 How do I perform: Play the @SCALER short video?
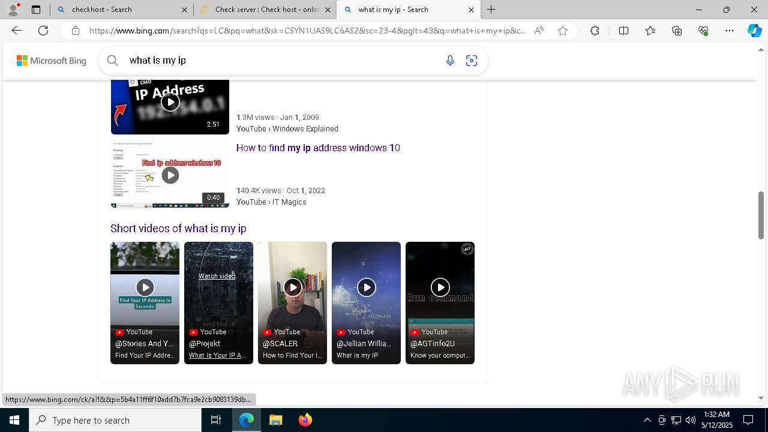[x=292, y=287]
